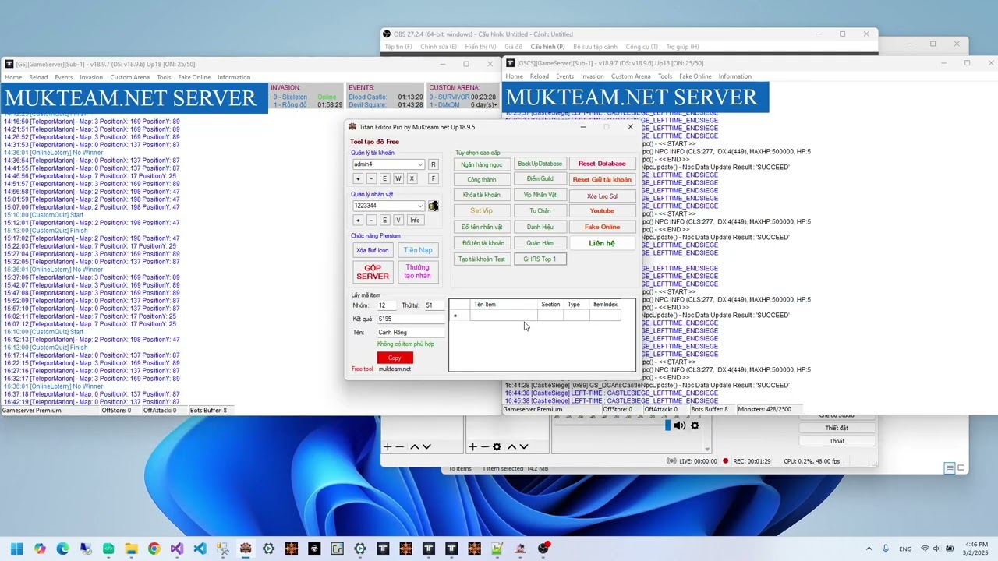Click the Info character button
The image size is (998, 561).
coord(415,220)
